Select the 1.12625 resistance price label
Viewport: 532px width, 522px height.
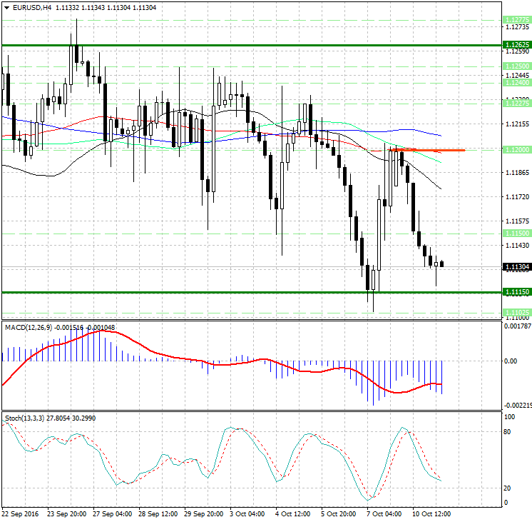point(516,44)
